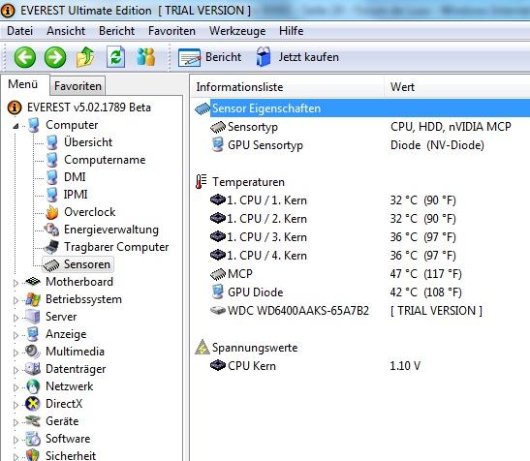Click Jetzt kaufen buy-now toolbar button

coord(297,57)
